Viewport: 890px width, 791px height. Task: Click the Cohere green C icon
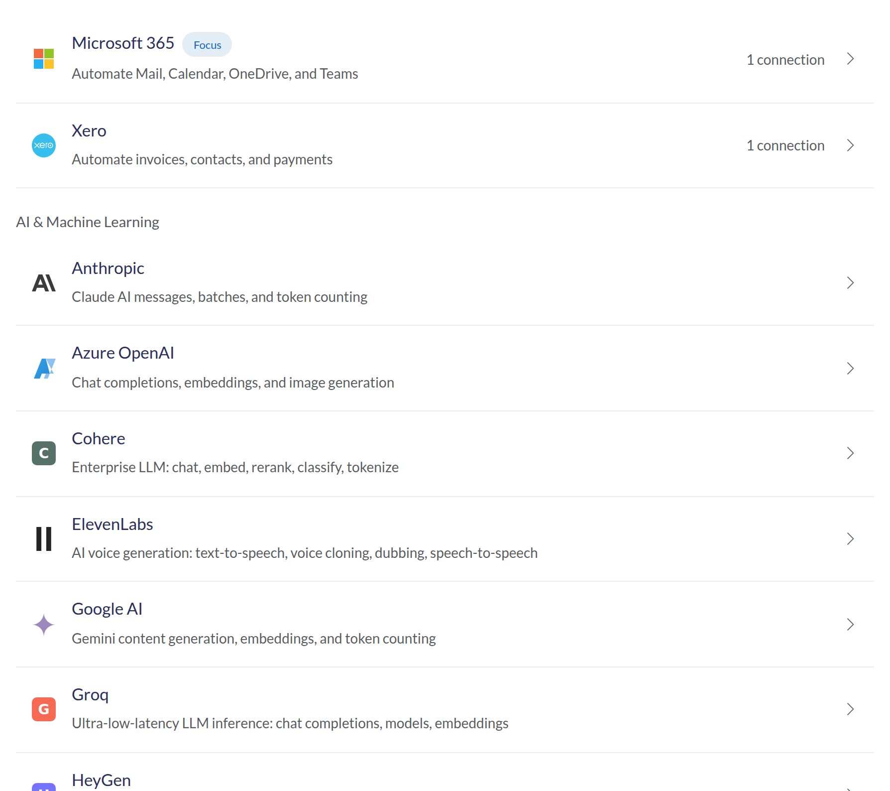(44, 453)
